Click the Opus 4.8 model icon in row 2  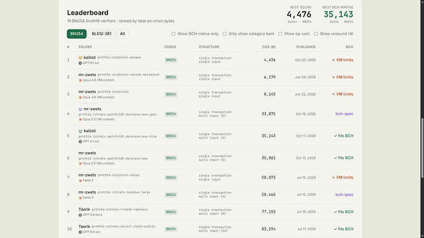click(80, 80)
